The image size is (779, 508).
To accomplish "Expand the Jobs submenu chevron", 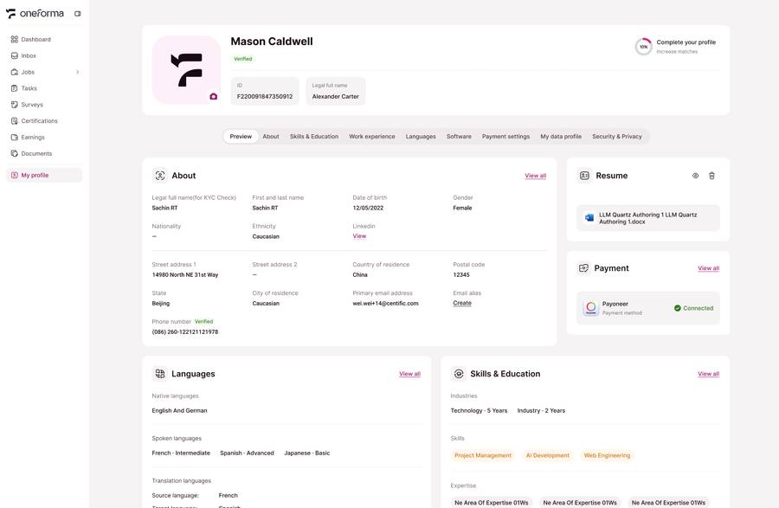I will point(78,72).
